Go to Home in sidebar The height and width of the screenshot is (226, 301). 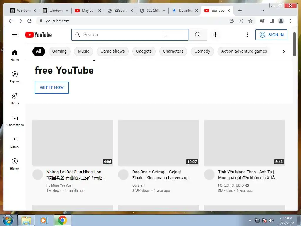(x=15, y=55)
